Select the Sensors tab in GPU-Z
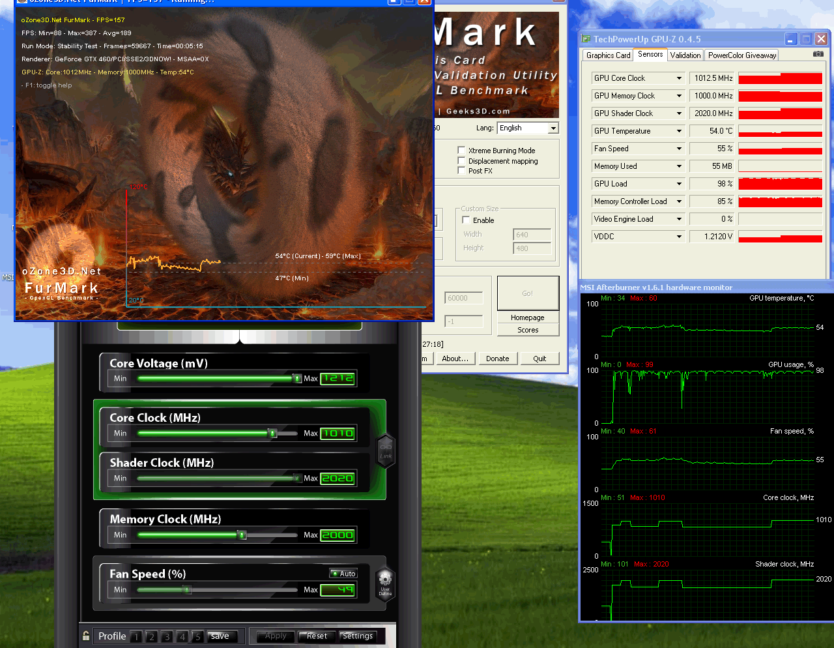Screen dimensions: 834x648 click(x=650, y=54)
